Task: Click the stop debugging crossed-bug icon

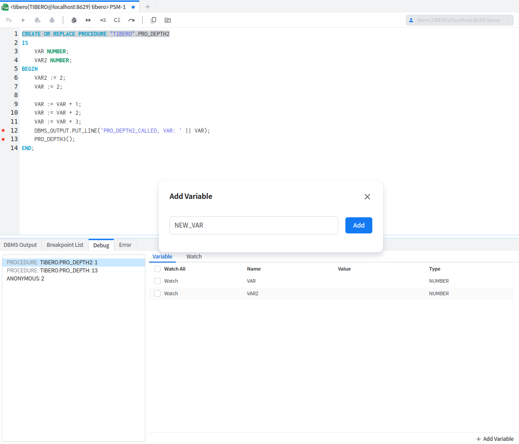Action: pyautogui.click(x=74, y=20)
